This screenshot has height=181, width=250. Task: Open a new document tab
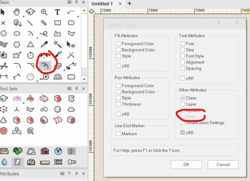(x=129, y=3)
